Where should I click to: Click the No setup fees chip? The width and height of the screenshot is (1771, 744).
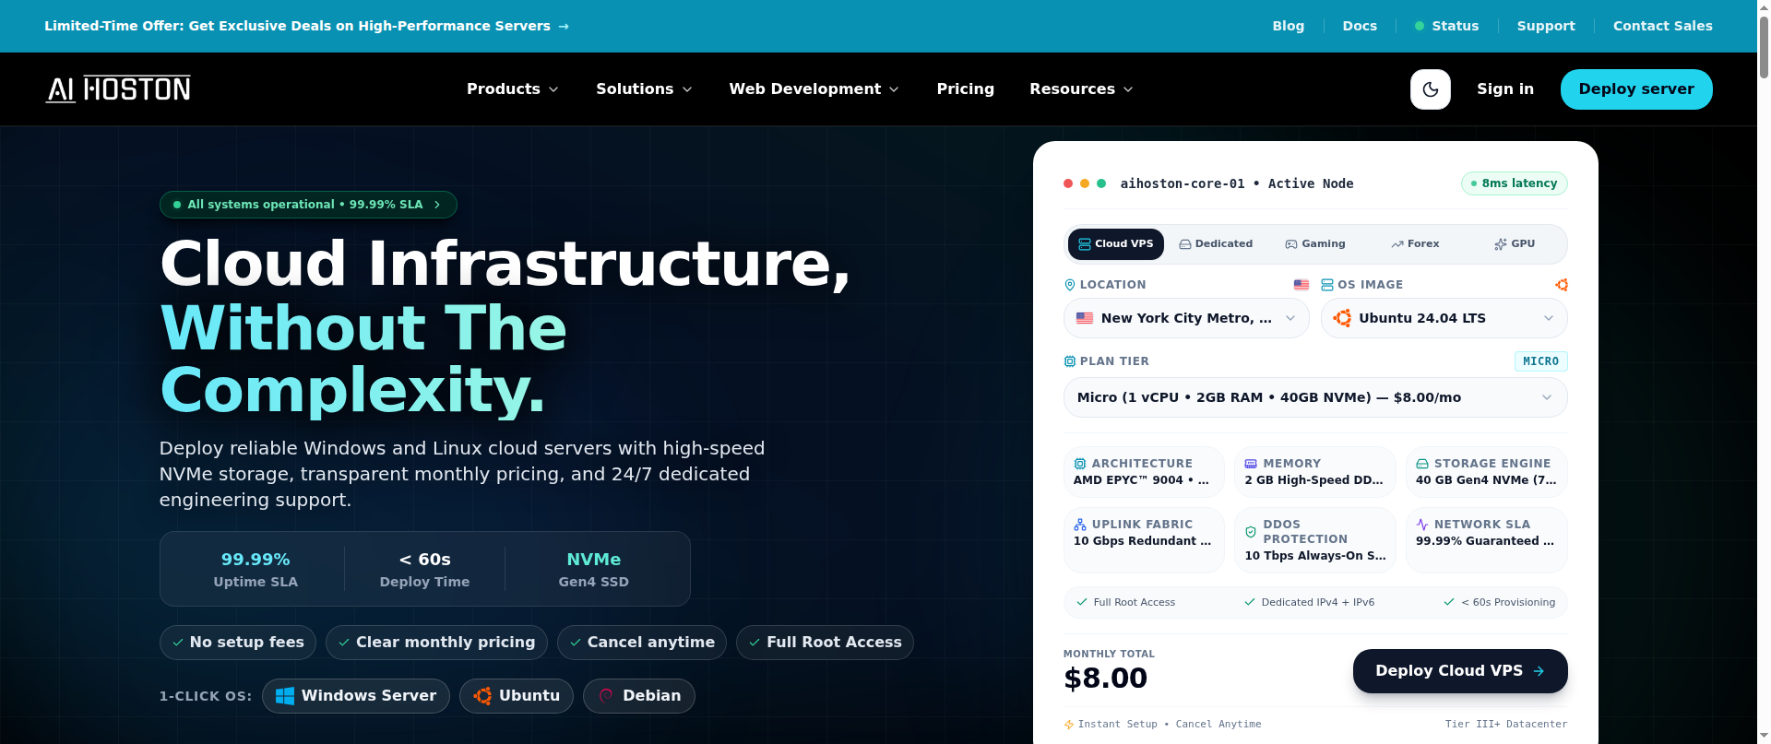(238, 643)
